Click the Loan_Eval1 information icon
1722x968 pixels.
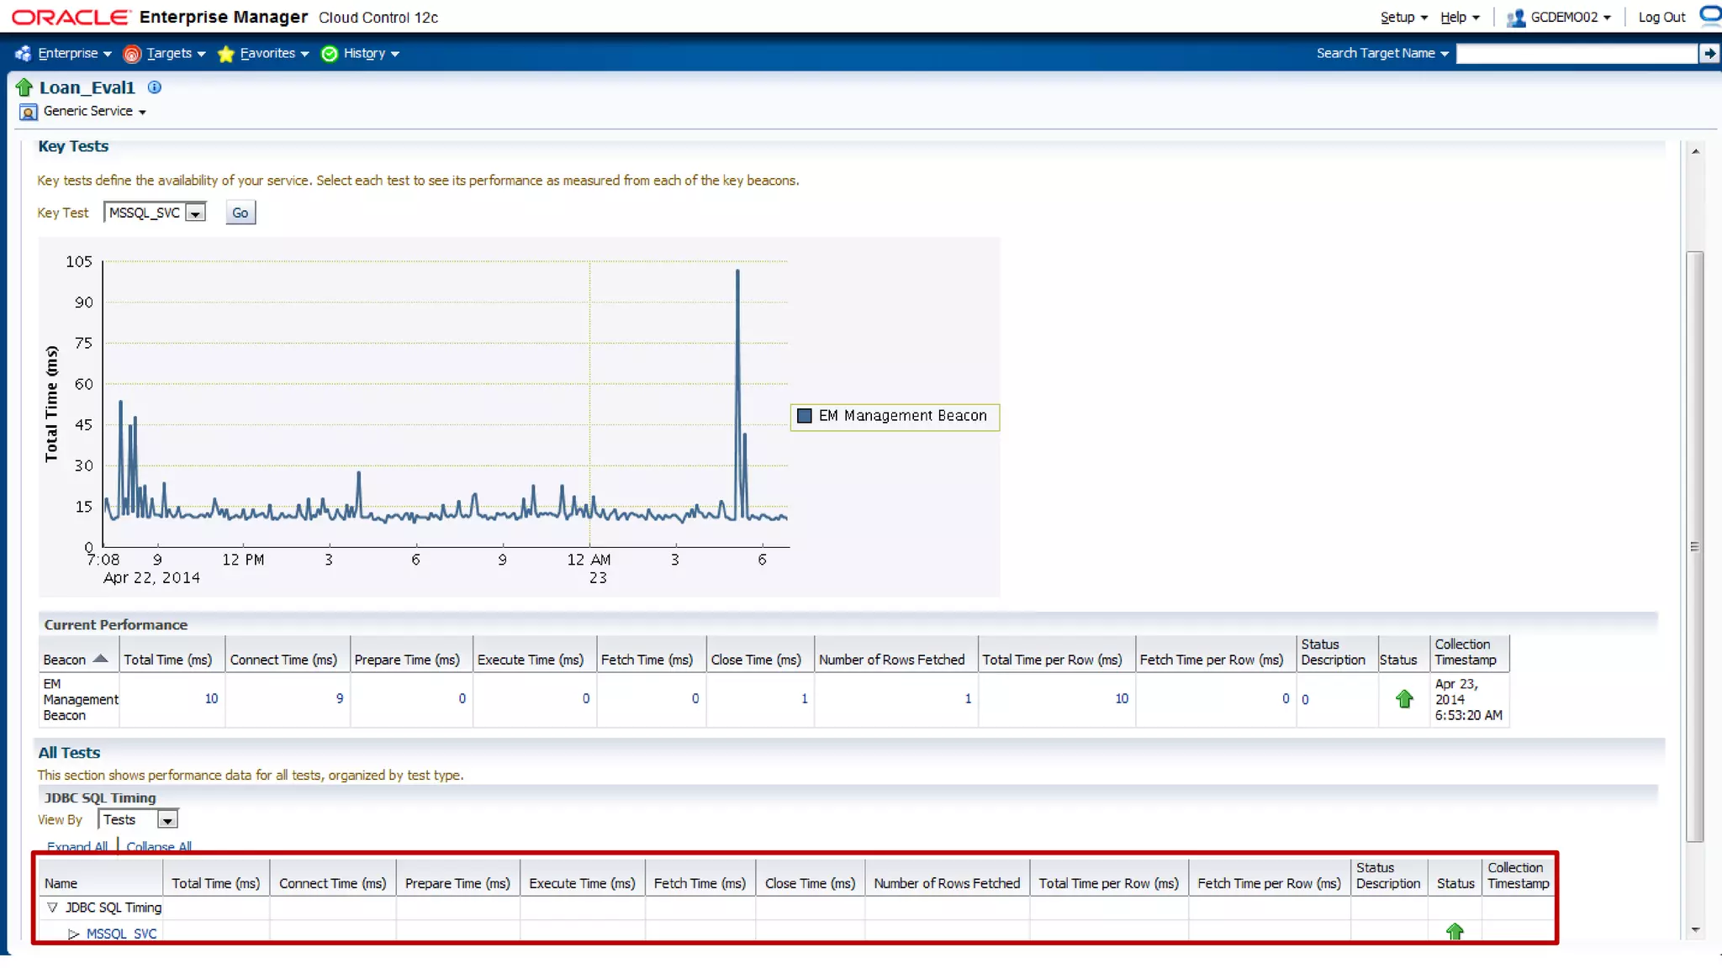click(155, 87)
